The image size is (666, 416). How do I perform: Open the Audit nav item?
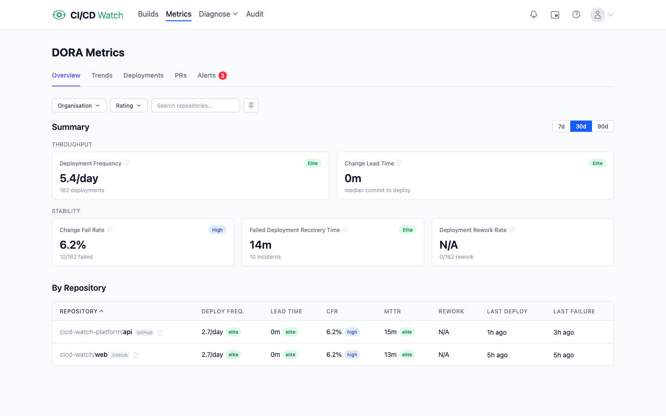tap(255, 14)
